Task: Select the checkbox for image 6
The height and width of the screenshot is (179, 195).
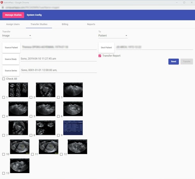Action: [58, 116]
